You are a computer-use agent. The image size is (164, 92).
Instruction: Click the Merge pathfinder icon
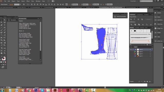coord(139,25)
